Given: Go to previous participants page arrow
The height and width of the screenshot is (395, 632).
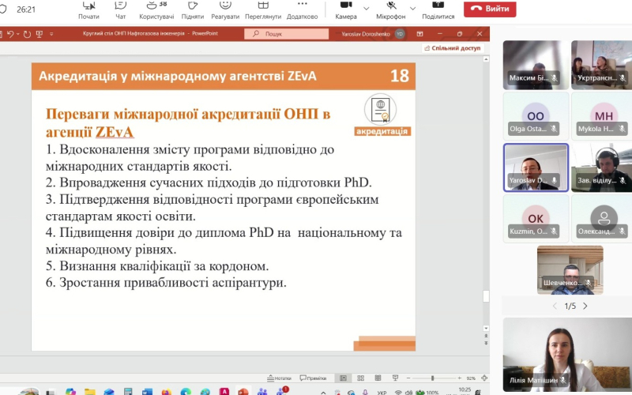Looking at the screenshot, I should 555,307.
